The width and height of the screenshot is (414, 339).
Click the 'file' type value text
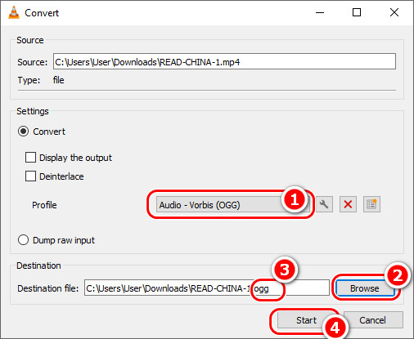(58, 80)
